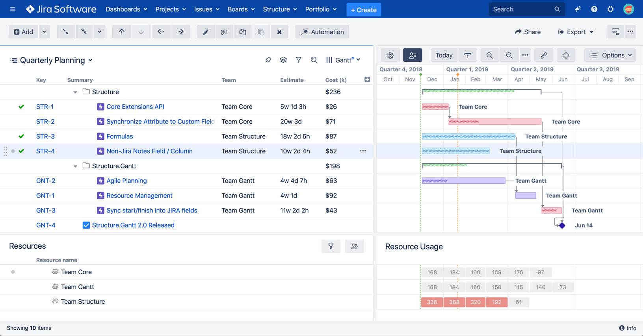Zoom out on the Gantt timeline
643x336 pixels.
point(509,55)
